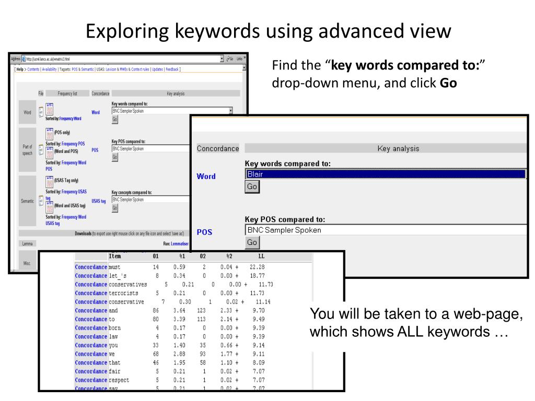The height and width of the screenshot is (401, 535).
Task: Click enlarged POS concordance link
Action: [204, 232]
